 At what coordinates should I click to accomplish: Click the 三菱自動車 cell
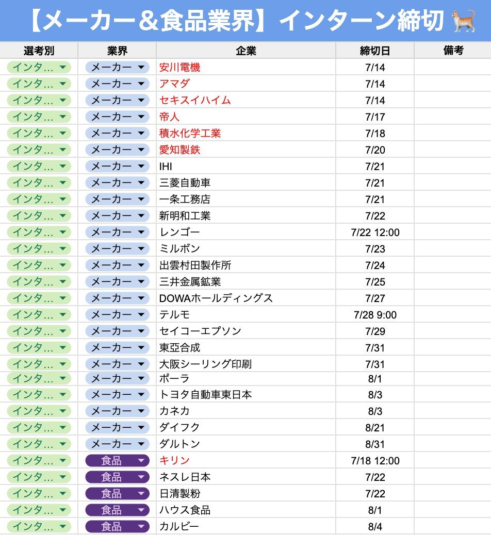click(x=246, y=182)
